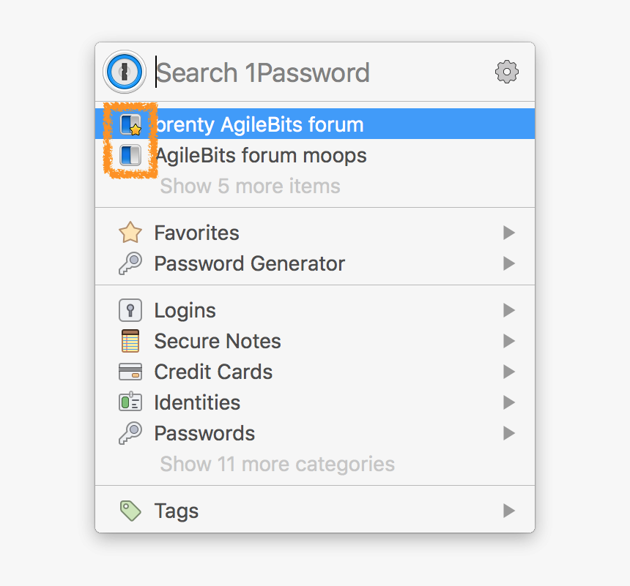Click the Password Generator key icon
This screenshot has width=630, height=586.
[130, 263]
